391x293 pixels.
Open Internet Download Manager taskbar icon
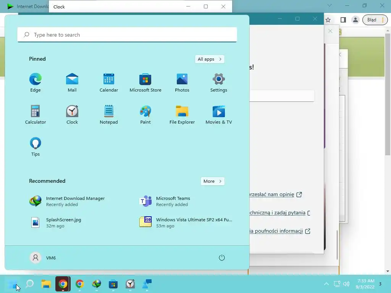point(97,284)
